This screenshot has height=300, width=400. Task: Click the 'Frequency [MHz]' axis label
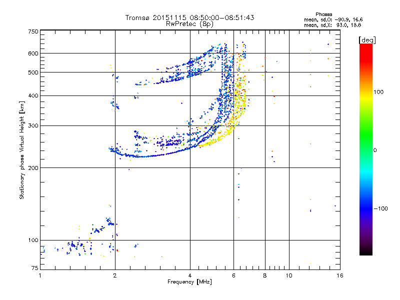pos(189,282)
